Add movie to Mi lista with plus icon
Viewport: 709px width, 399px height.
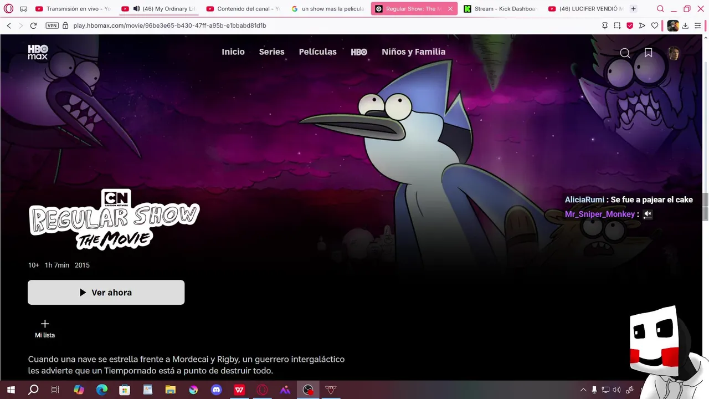click(45, 324)
